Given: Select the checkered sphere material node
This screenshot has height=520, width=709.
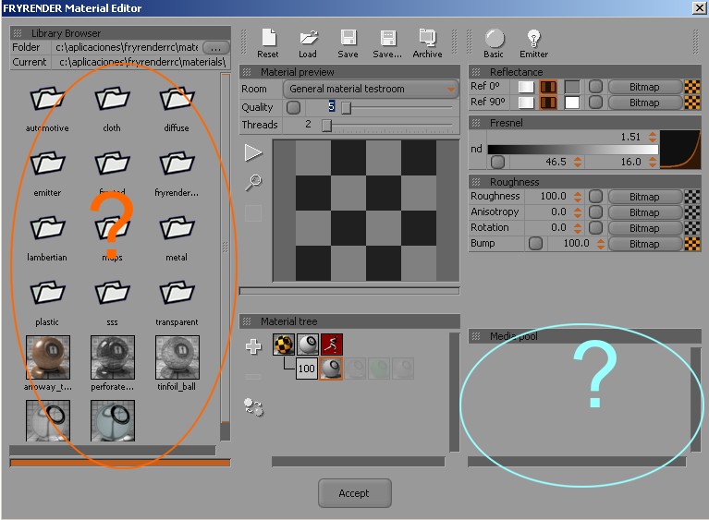Looking at the screenshot, I should (x=284, y=345).
